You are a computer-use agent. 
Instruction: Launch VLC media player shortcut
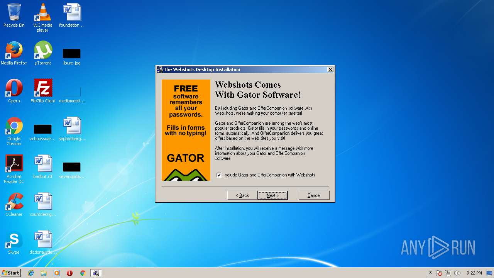coord(42,18)
